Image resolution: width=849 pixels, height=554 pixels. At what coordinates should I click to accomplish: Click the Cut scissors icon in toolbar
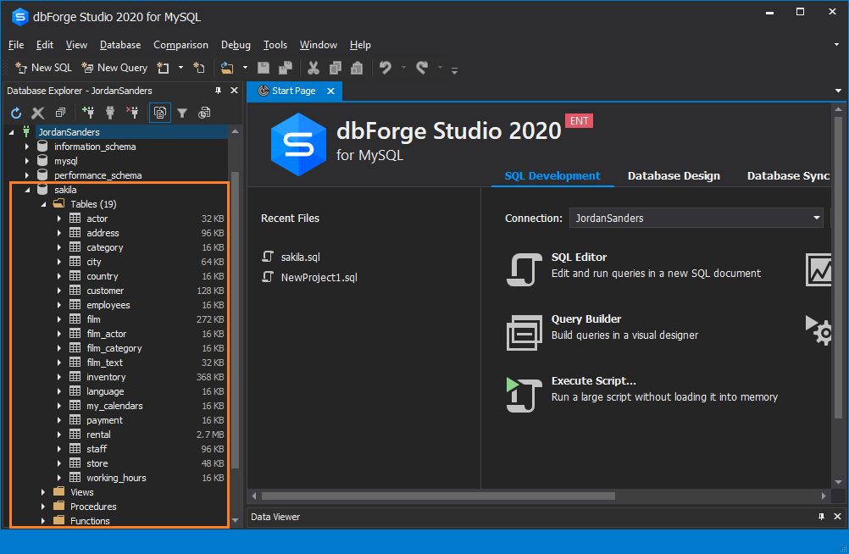click(x=313, y=68)
